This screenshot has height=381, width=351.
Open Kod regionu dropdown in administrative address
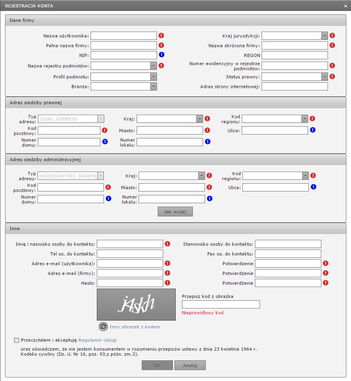(305, 175)
